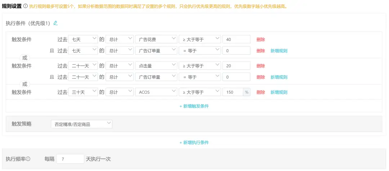
Task: Open the operator dropdown in the 广告花费 row
Action: (200, 39)
